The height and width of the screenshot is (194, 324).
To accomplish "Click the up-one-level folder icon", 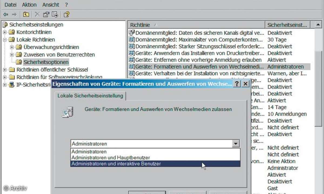I will click(x=26, y=14).
